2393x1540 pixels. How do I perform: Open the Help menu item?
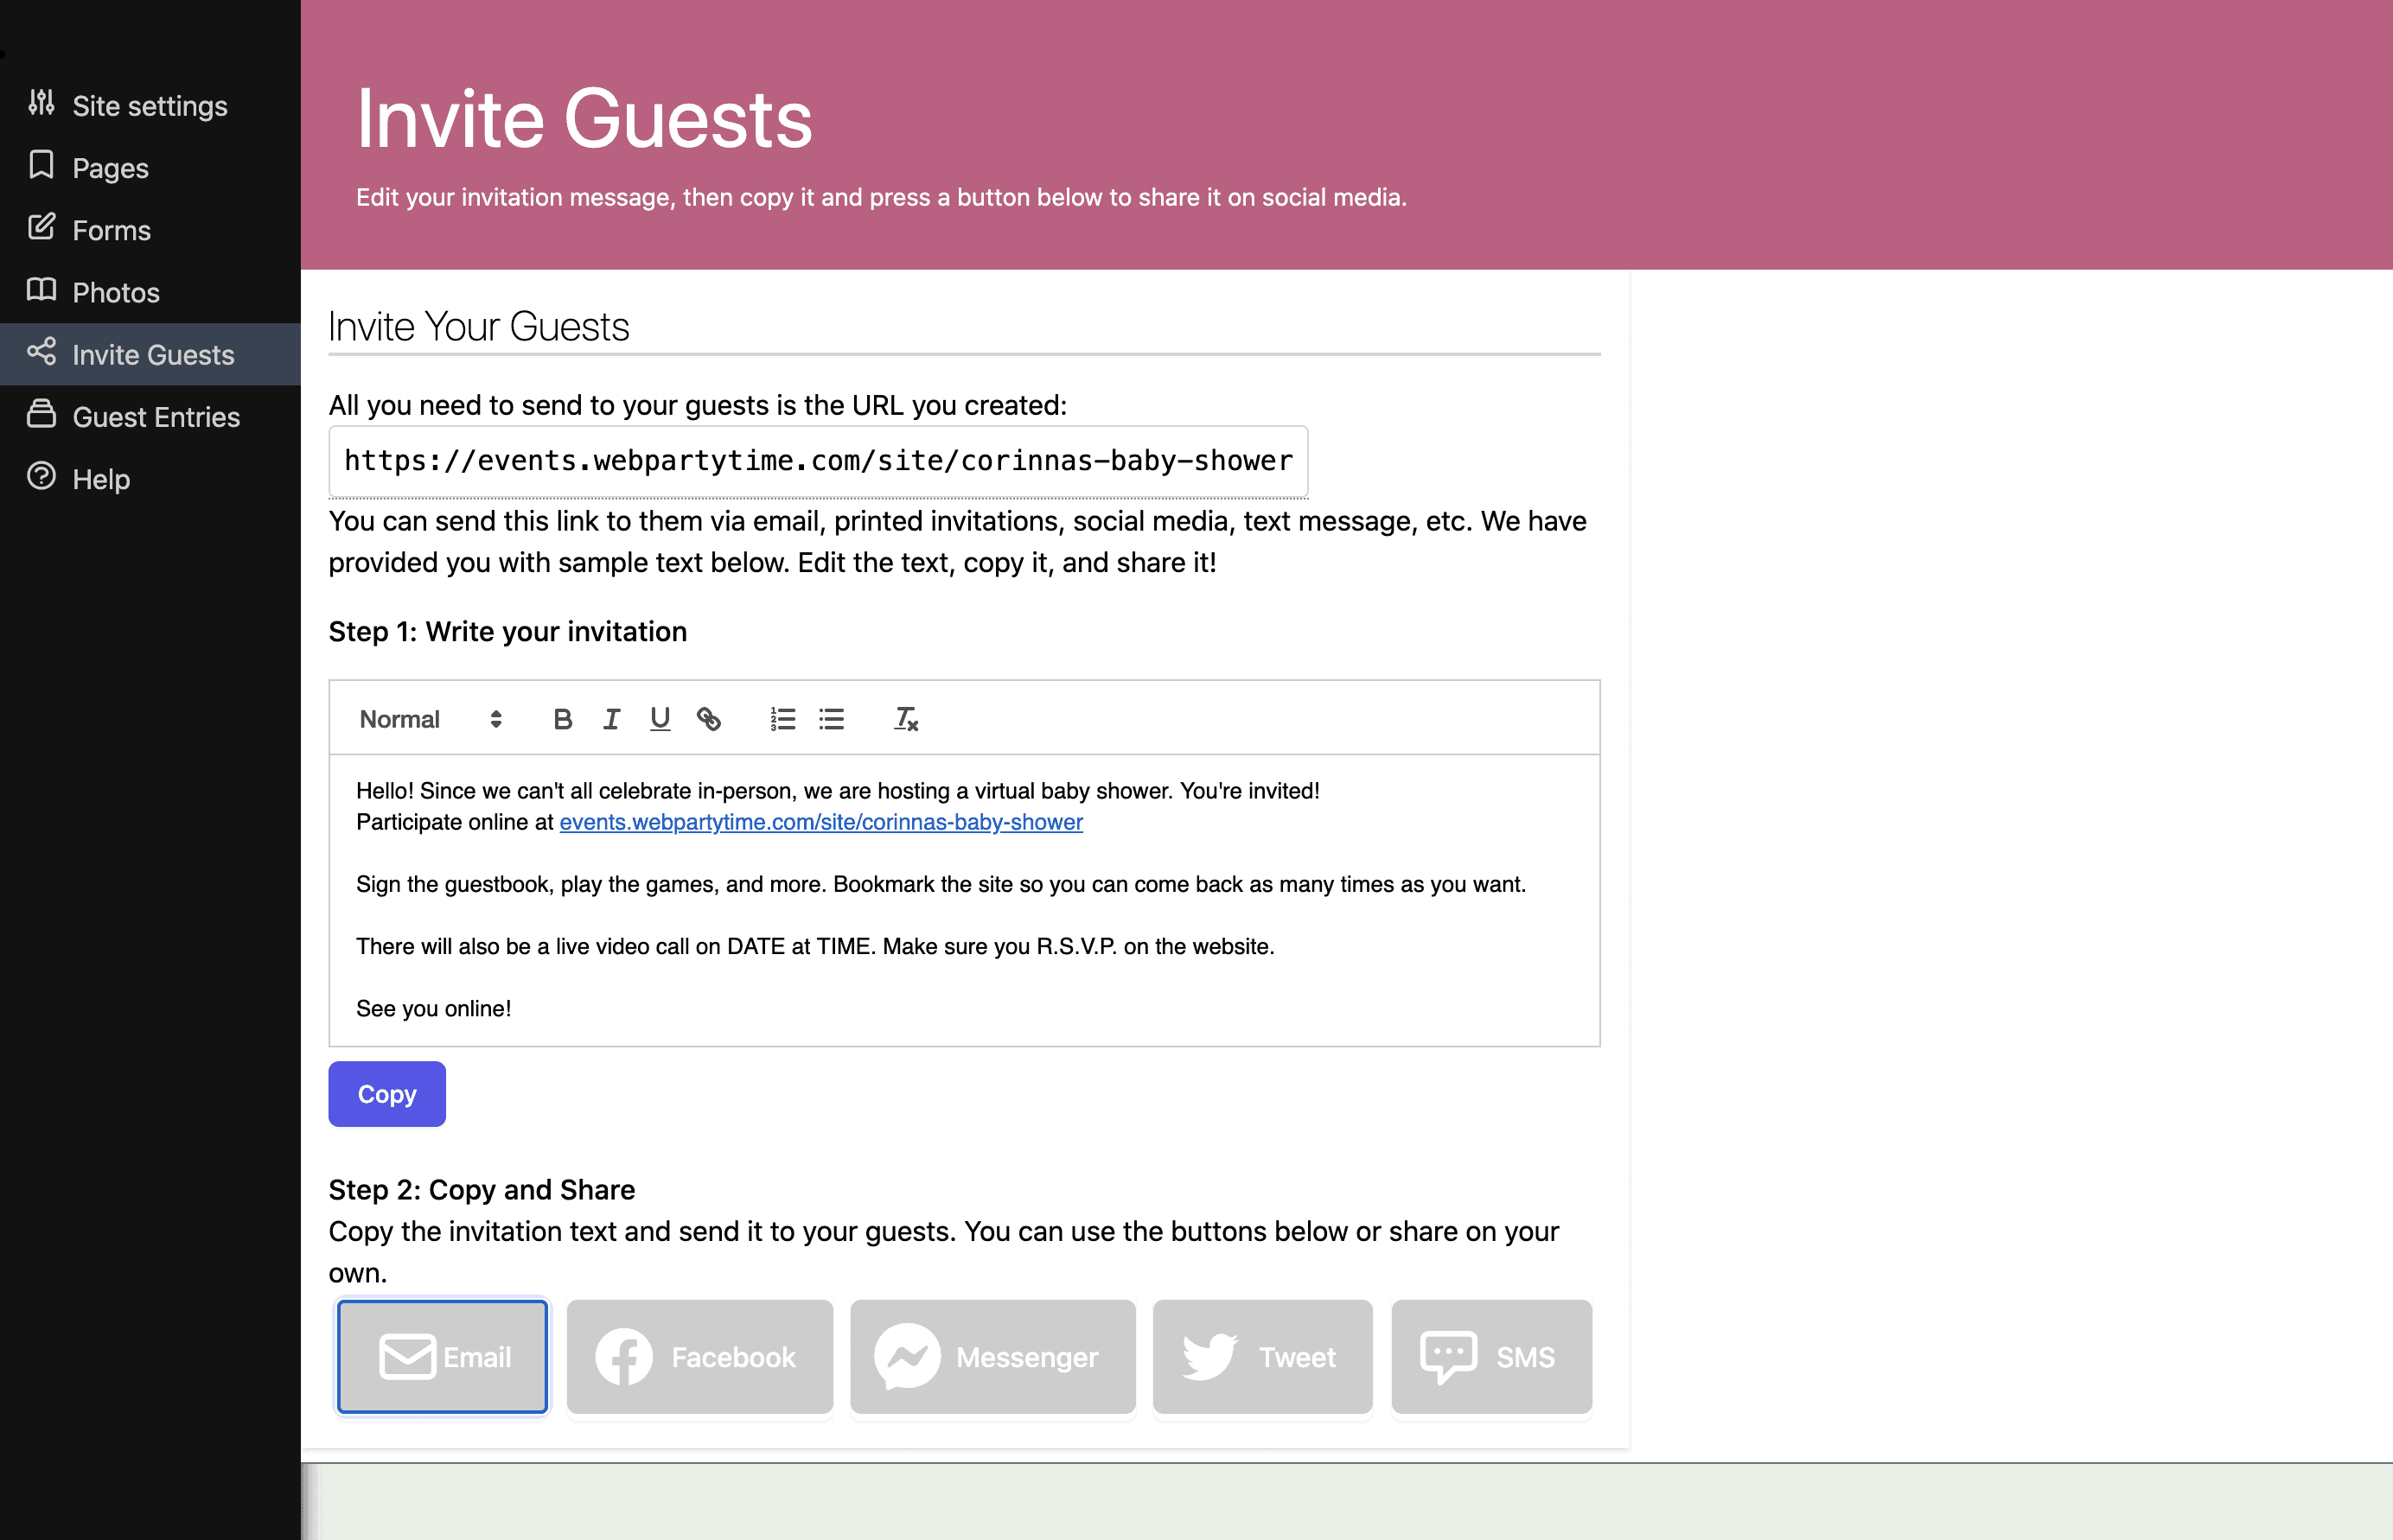point(100,478)
